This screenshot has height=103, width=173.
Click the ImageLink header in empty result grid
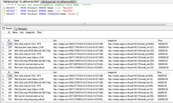tap(30, 32)
